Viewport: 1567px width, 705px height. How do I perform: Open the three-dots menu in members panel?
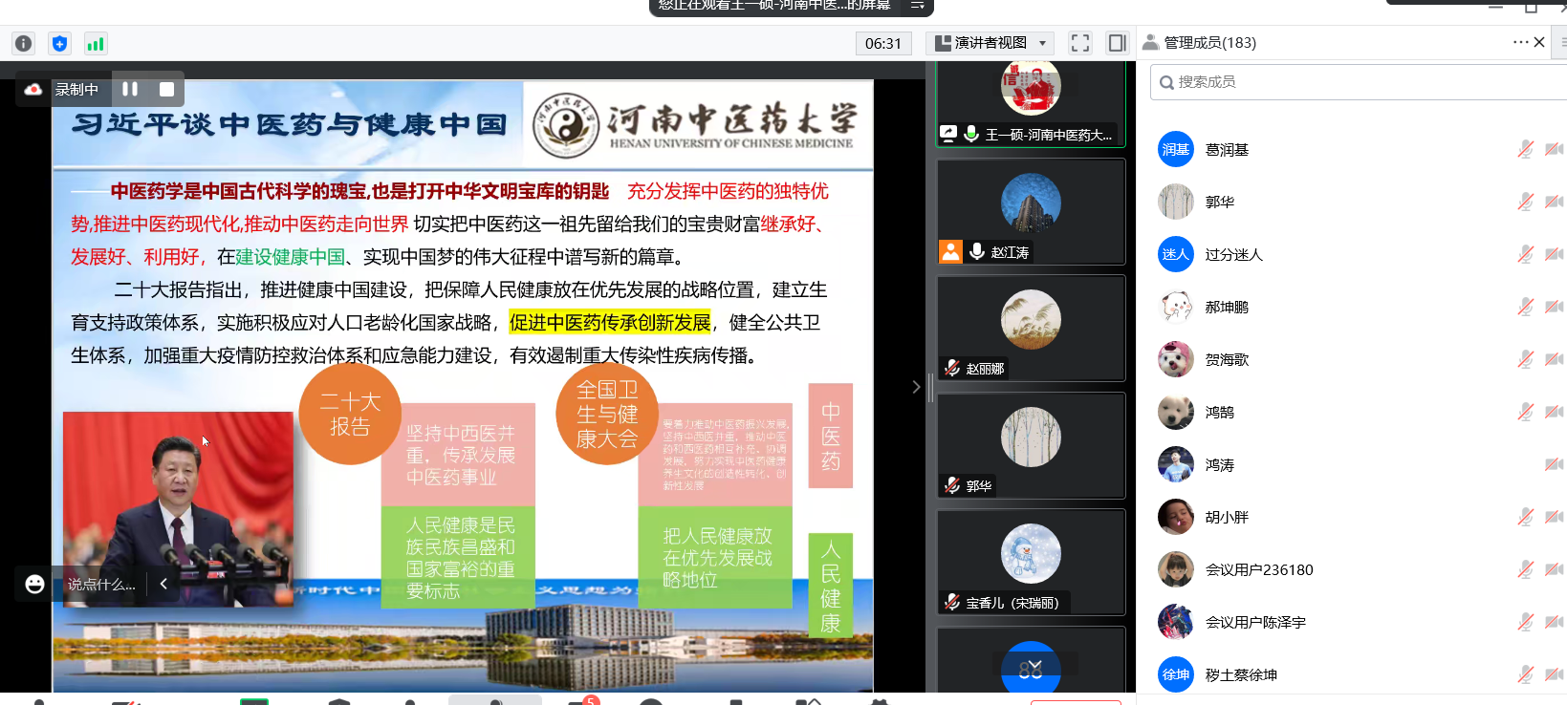click(1519, 42)
